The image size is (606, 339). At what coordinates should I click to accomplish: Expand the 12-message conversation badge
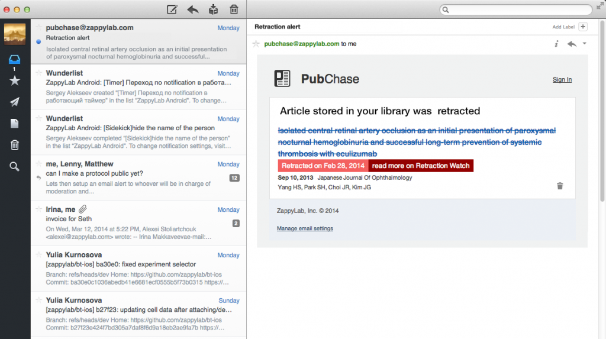pyautogui.click(x=234, y=178)
